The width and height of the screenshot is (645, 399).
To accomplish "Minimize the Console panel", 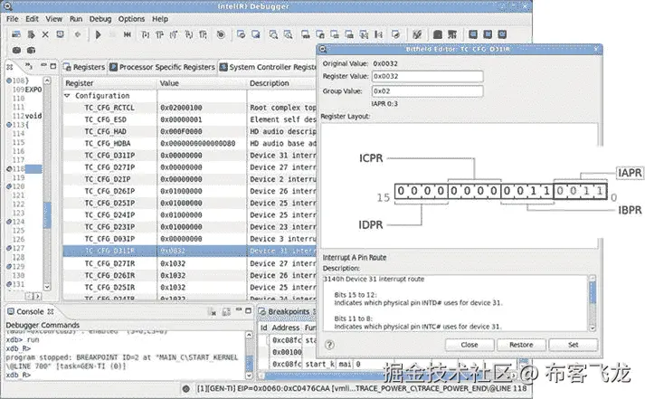I will click(239, 310).
